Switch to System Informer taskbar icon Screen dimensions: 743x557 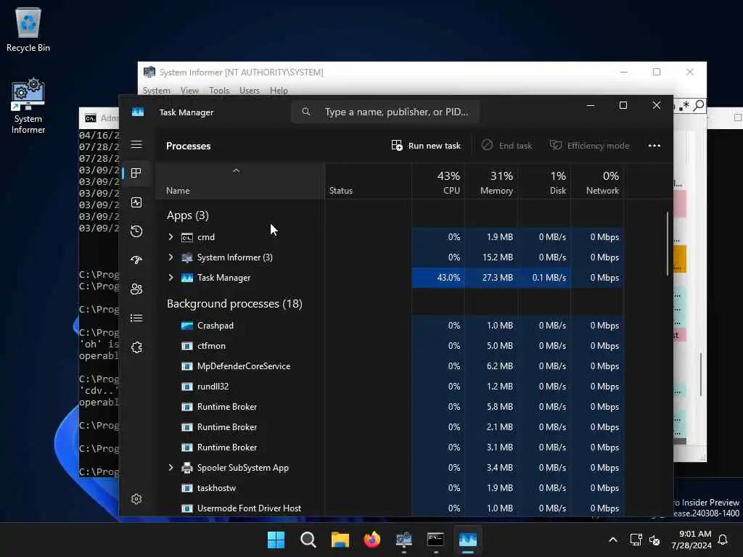tap(403, 540)
